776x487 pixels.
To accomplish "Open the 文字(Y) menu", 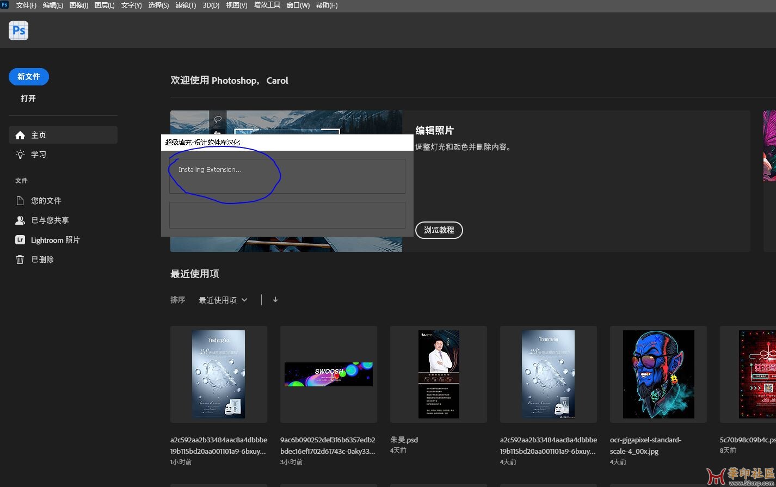I will point(131,5).
